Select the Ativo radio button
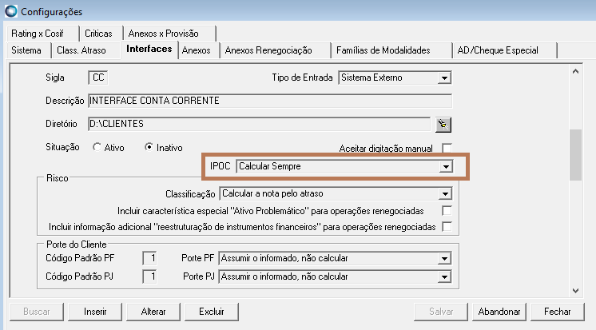This screenshot has width=596, height=330. coord(97,148)
